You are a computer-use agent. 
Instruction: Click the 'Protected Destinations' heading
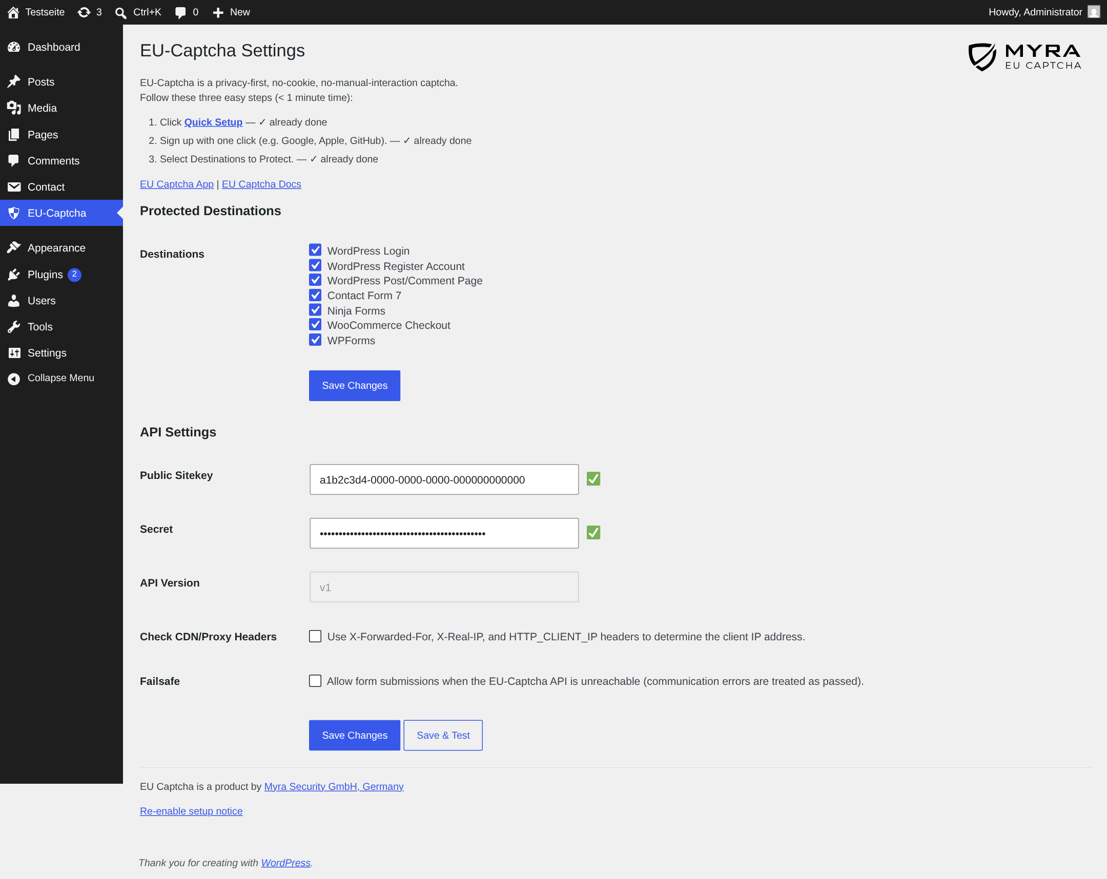tap(211, 211)
